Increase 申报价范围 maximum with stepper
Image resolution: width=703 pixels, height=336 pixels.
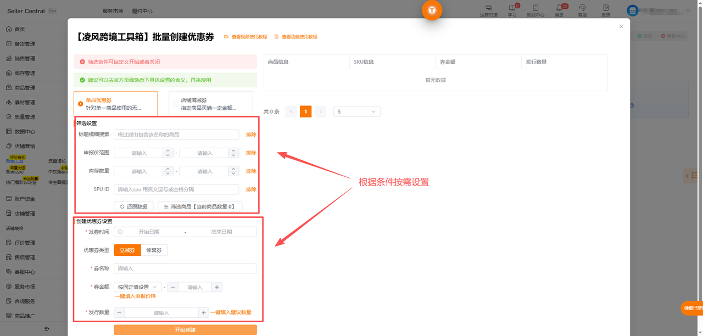[233, 151]
